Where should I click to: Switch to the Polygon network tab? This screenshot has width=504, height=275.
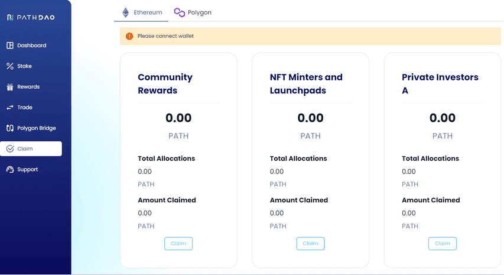pos(193,12)
